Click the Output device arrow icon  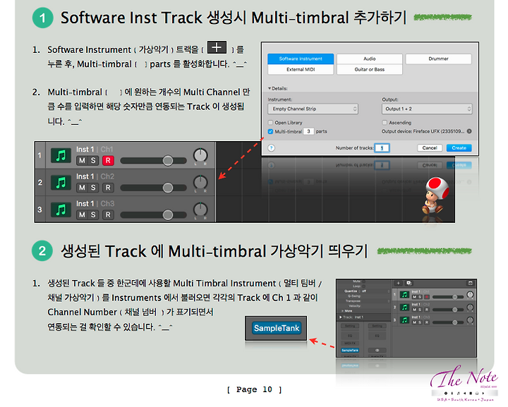coord(469,131)
